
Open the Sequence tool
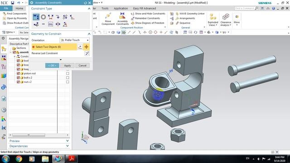pyautogui.click(x=183, y=23)
